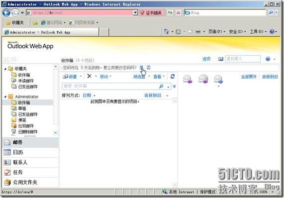Open the 收藏夹 favorites button in toolbar
Image resolution: width=284 pixels, height=198 pixels.
pos(14,23)
